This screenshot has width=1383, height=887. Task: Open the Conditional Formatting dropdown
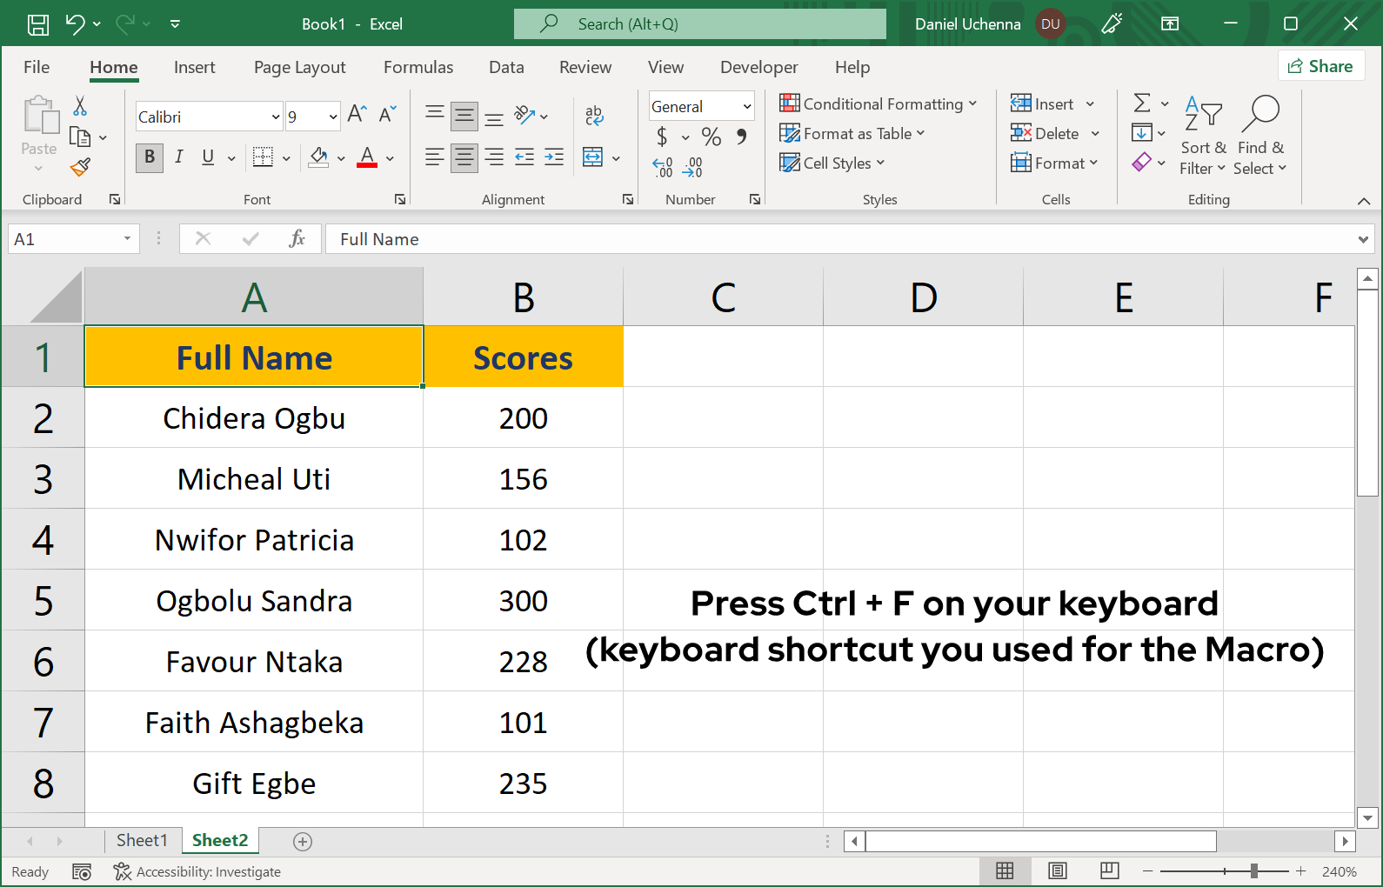coord(879,104)
